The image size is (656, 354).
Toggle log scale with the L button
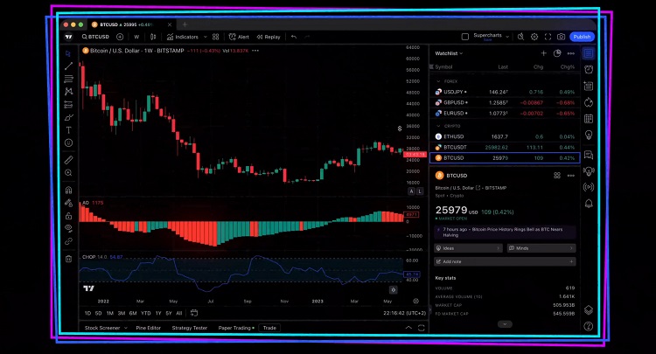pyautogui.click(x=420, y=190)
